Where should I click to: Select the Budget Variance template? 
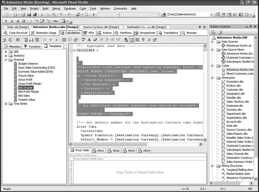click(x=28, y=64)
